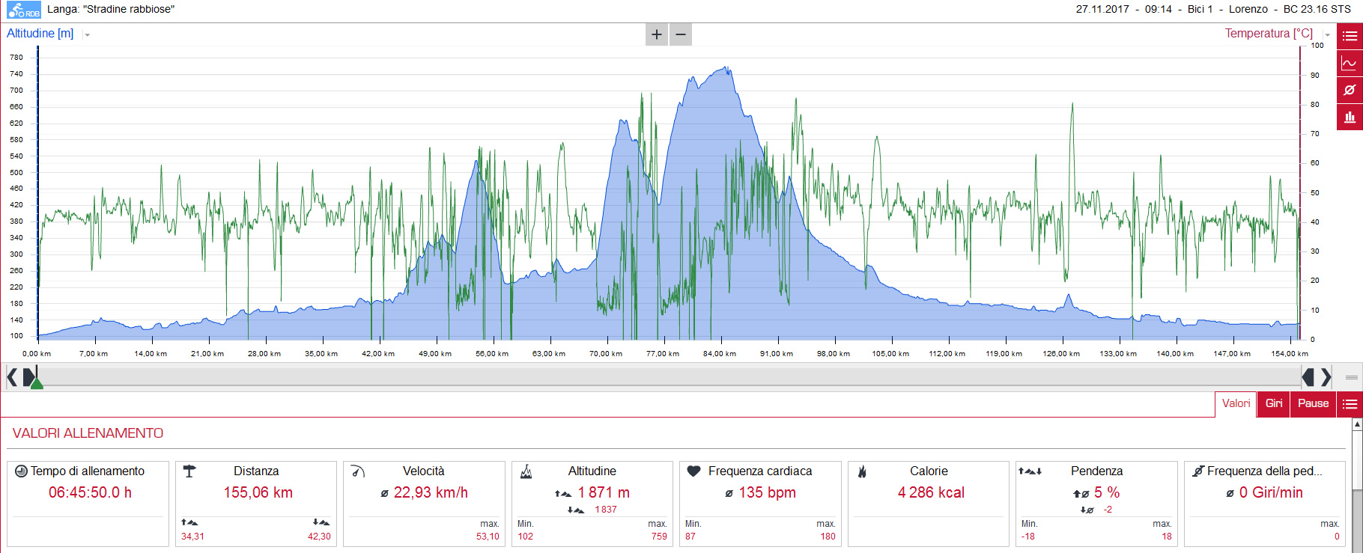Click the title Langa: "Stradine rabbiose"
1363x553 pixels.
tap(111, 9)
